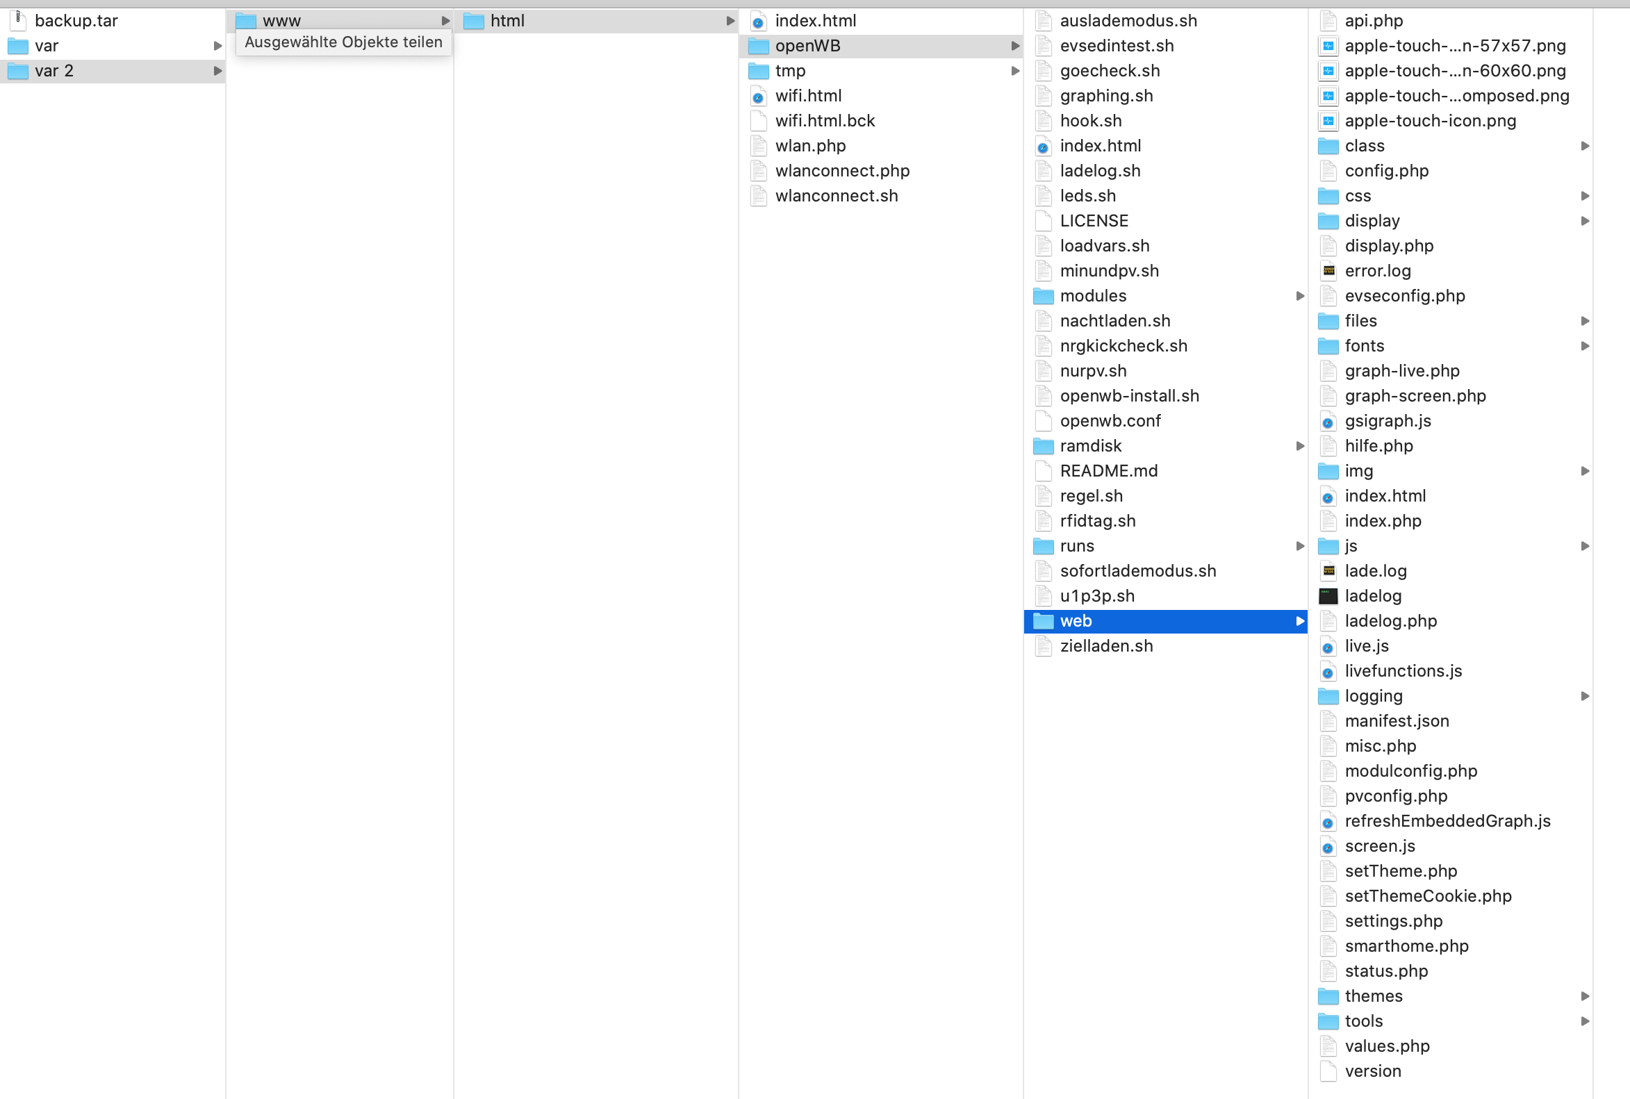Select the ladelog terminal file icon
Image resolution: width=1630 pixels, height=1099 pixels.
1328,596
